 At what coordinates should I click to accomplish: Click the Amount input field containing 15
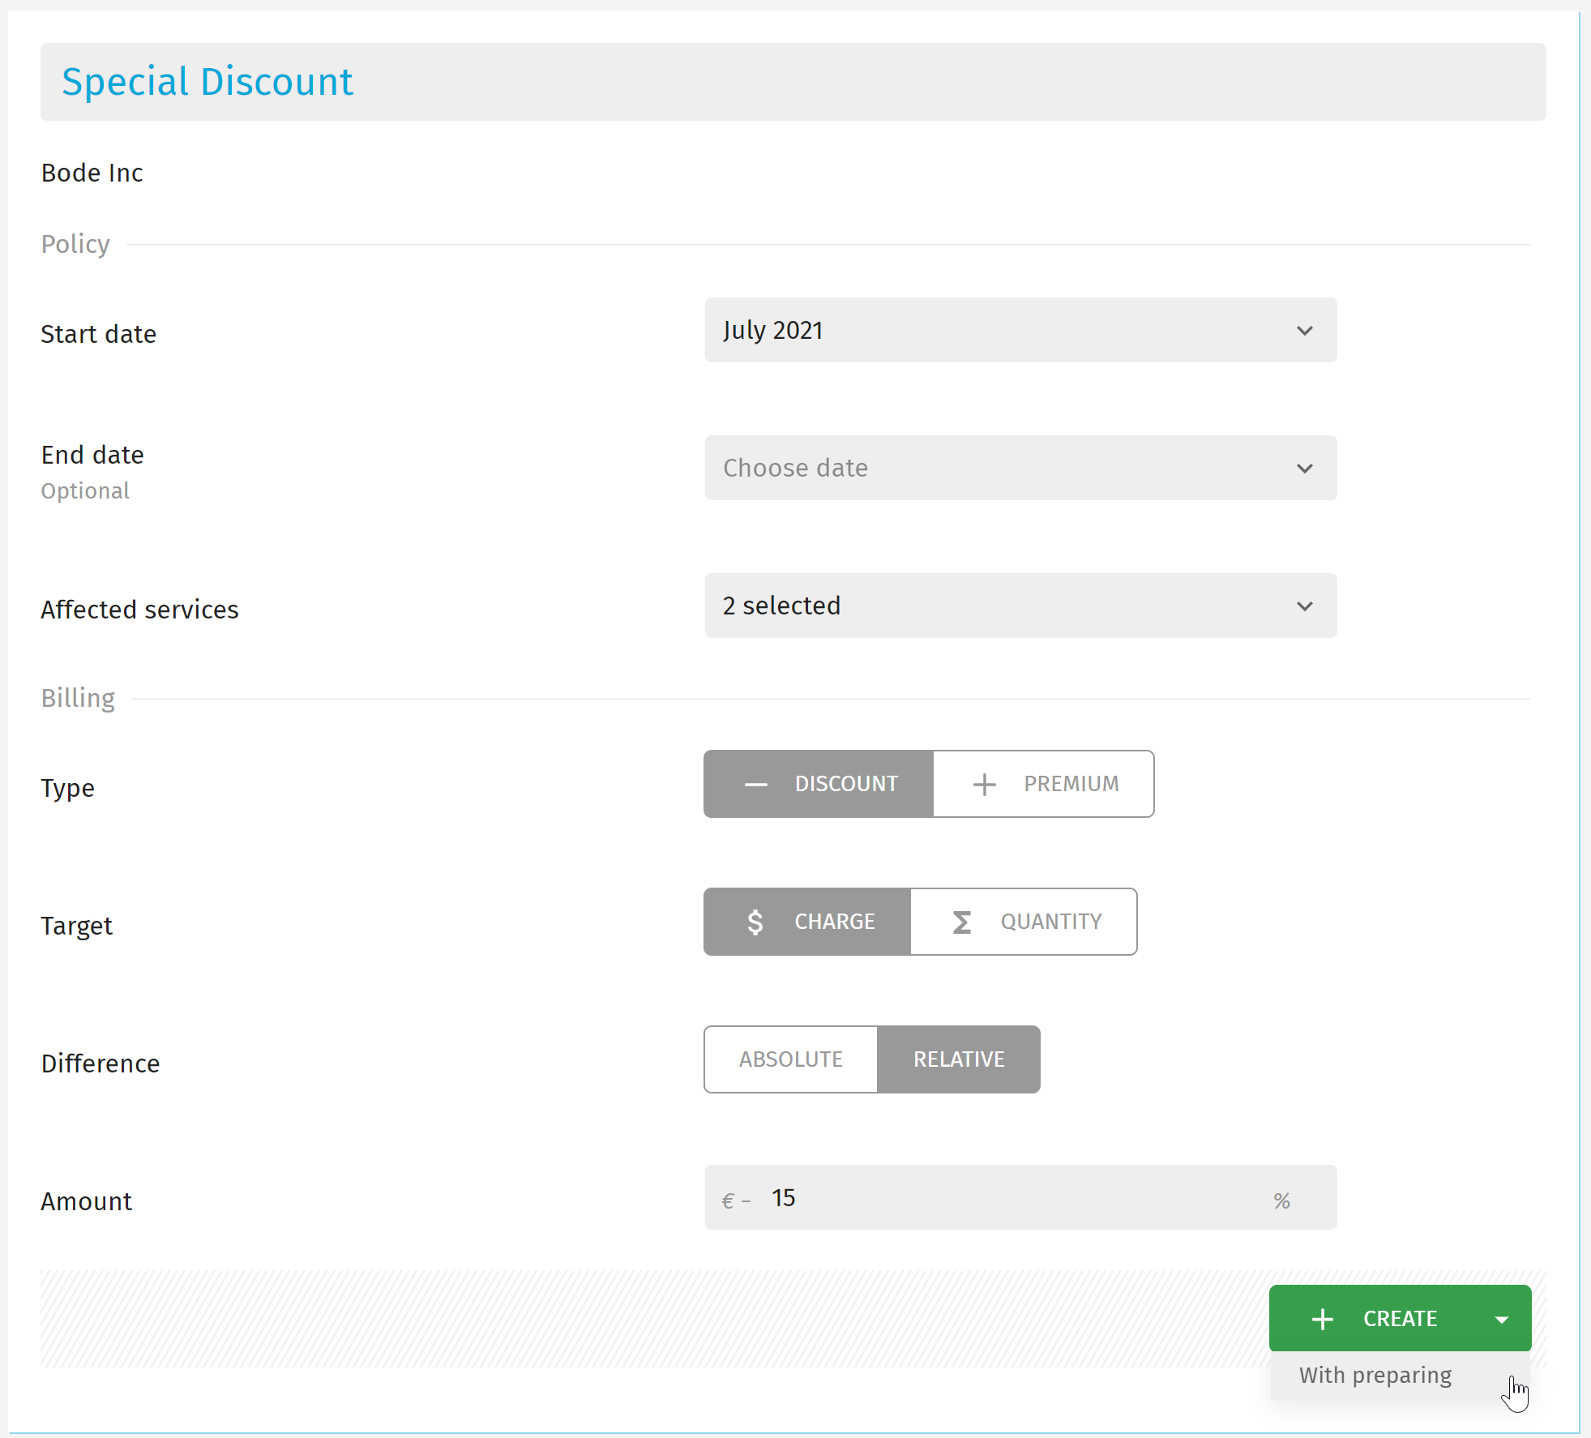[1020, 1197]
